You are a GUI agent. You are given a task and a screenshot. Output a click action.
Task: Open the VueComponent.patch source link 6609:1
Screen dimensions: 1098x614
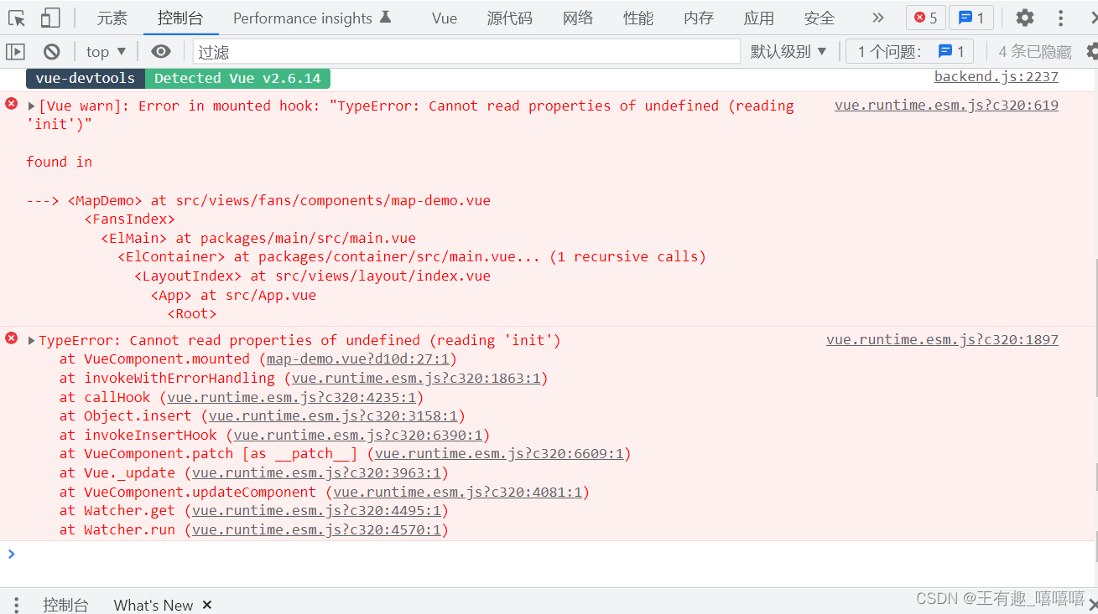[499, 454]
